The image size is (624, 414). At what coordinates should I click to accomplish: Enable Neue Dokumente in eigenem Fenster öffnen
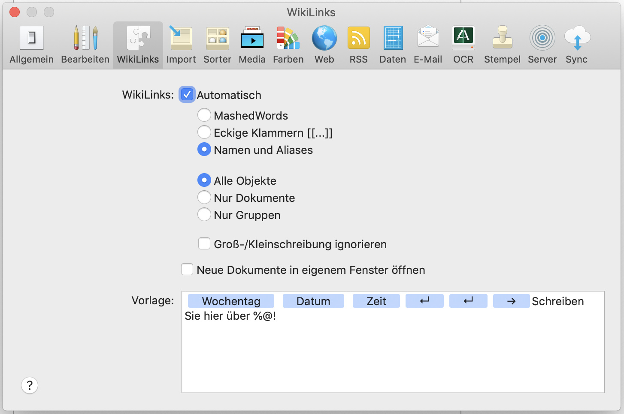coord(187,270)
